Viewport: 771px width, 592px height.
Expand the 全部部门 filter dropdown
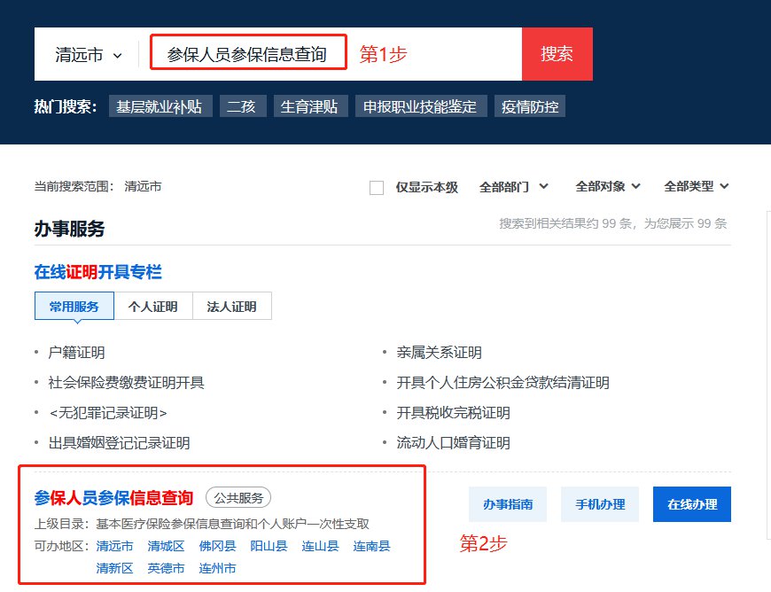click(513, 187)
